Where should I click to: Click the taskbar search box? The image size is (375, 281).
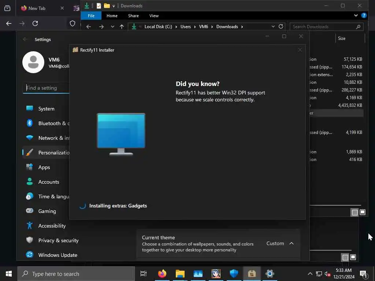tap(76, 274)
